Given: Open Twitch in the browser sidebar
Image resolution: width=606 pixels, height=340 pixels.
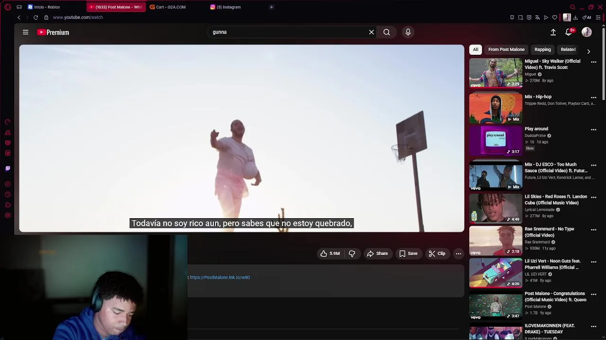Looking at the screenshot, I should [8, 168].
